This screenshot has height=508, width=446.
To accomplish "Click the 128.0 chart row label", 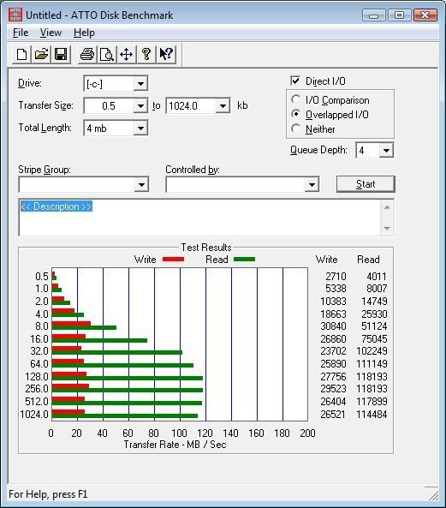I will click(37, 376).
